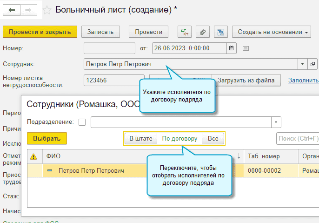319x223 pixels.
Task: Click the warning triangle column header
Action: pos(33,156)
